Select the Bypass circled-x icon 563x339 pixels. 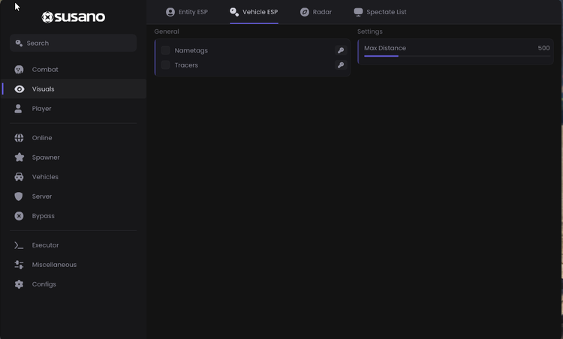click(19, 216)
